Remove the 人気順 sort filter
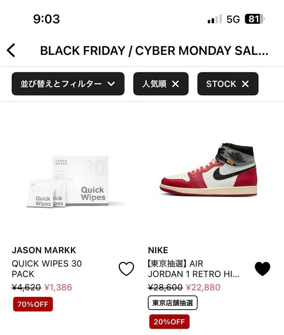This screenshot has height=335, width=284. [x=175, y=84]
